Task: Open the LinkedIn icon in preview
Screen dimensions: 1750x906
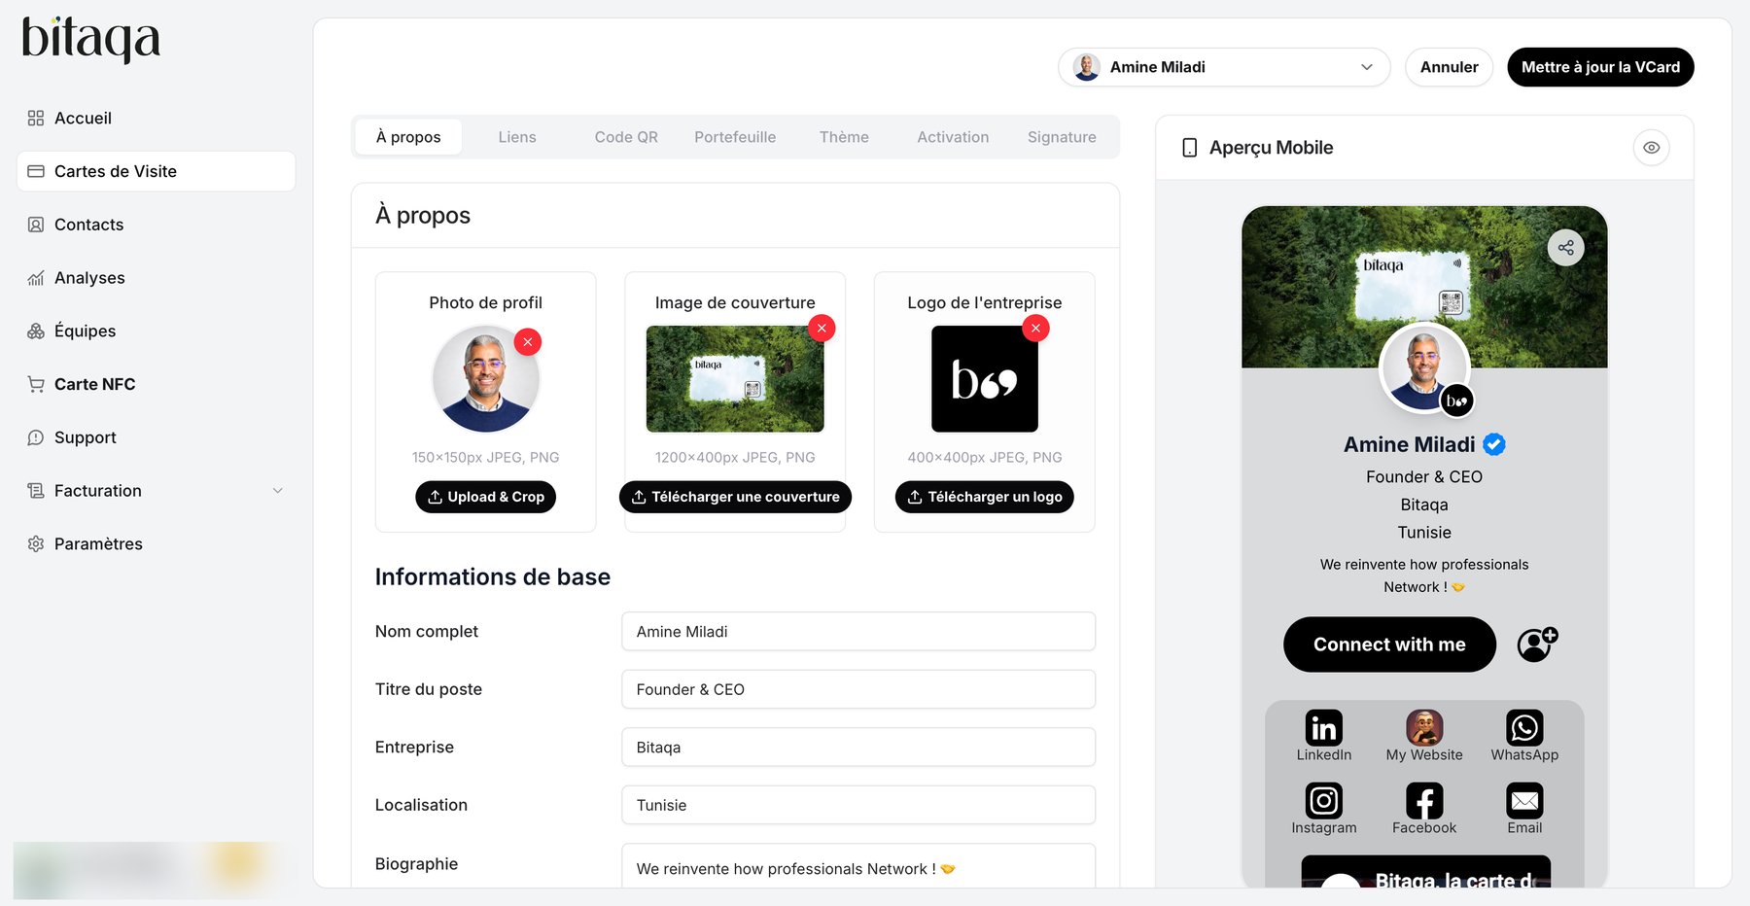Action: pos(1324,728)
